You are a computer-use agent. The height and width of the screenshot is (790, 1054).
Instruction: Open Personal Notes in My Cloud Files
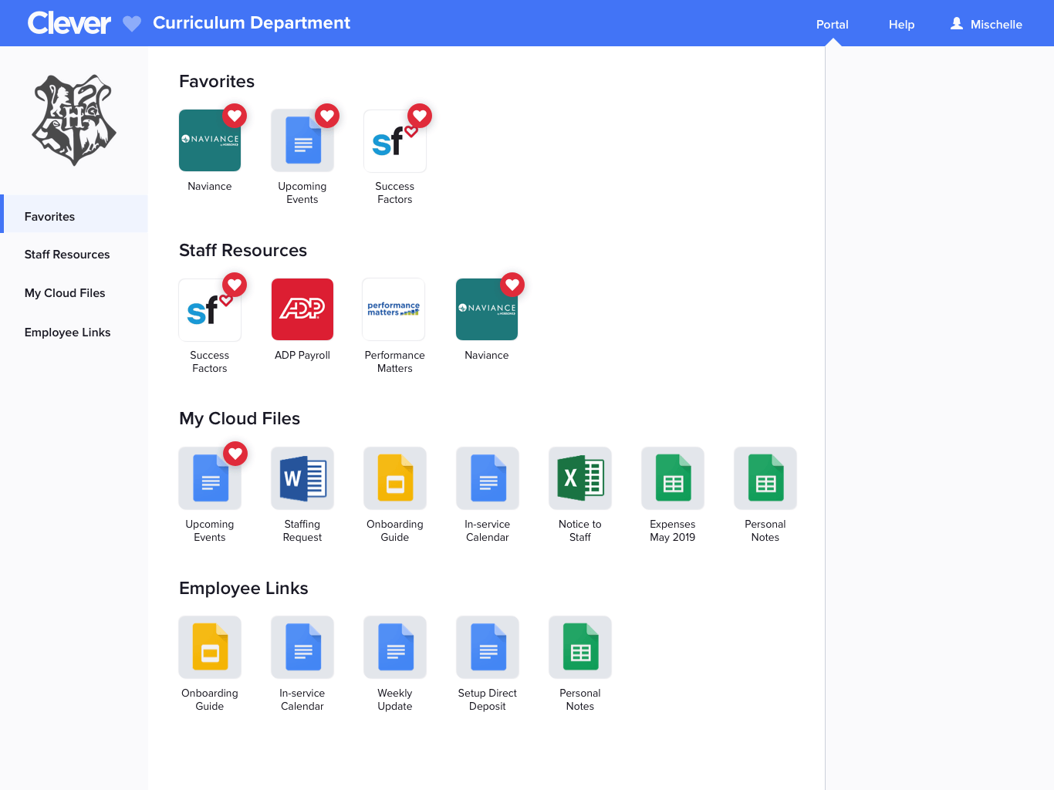[x=765, y=478]
